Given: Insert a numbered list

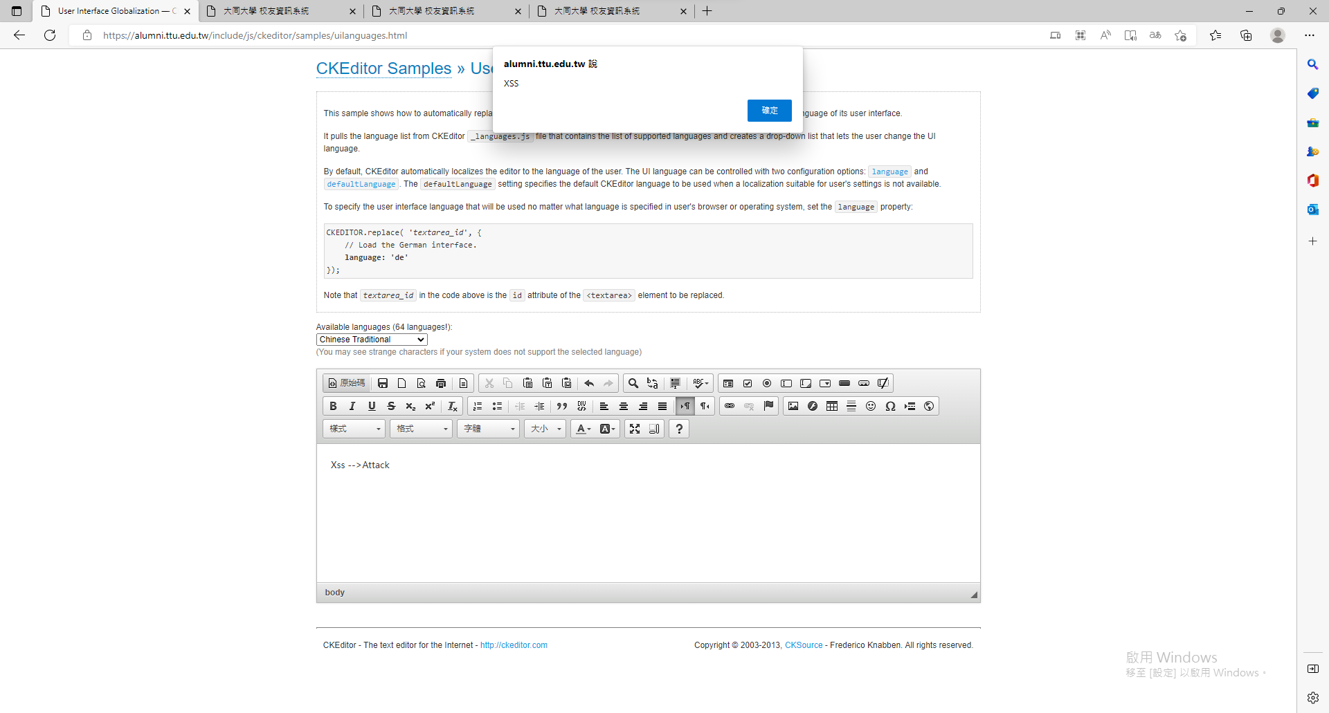Looking at the screenshot, I should click(x=478, y=406).
